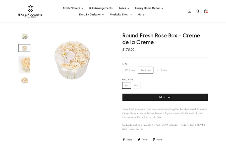Expand the Fresh Flowers dropdown
This screenshot has width=226, height=147.
(x=73, y=8)
